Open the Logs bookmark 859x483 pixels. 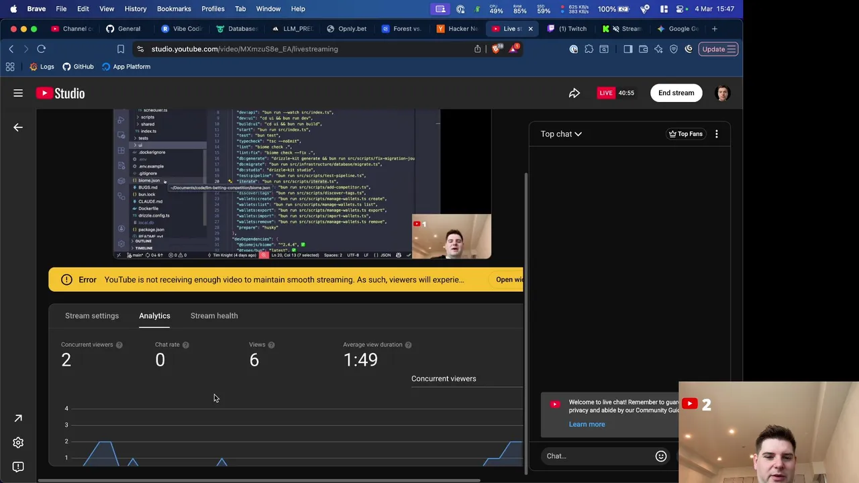42,66
